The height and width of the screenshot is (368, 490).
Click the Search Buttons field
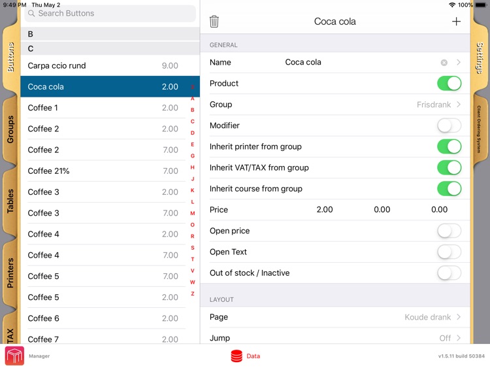coord(110,14)
